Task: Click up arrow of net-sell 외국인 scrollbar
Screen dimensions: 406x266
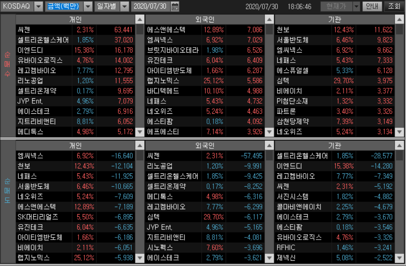Action: (x=269, y=146)
